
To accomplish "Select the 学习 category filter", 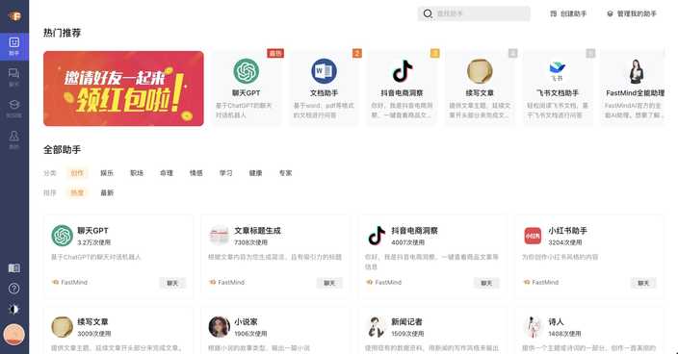I will 225,173.
